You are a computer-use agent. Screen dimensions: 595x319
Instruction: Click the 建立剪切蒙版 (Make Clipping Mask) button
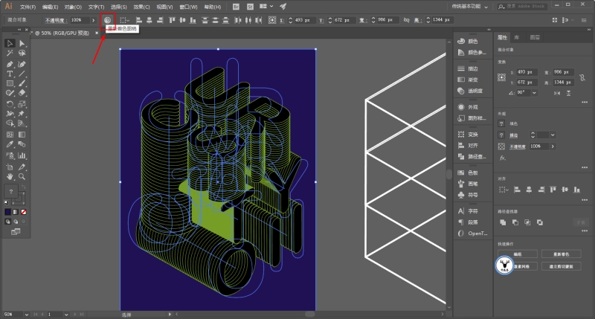click(x=561, y=265)
